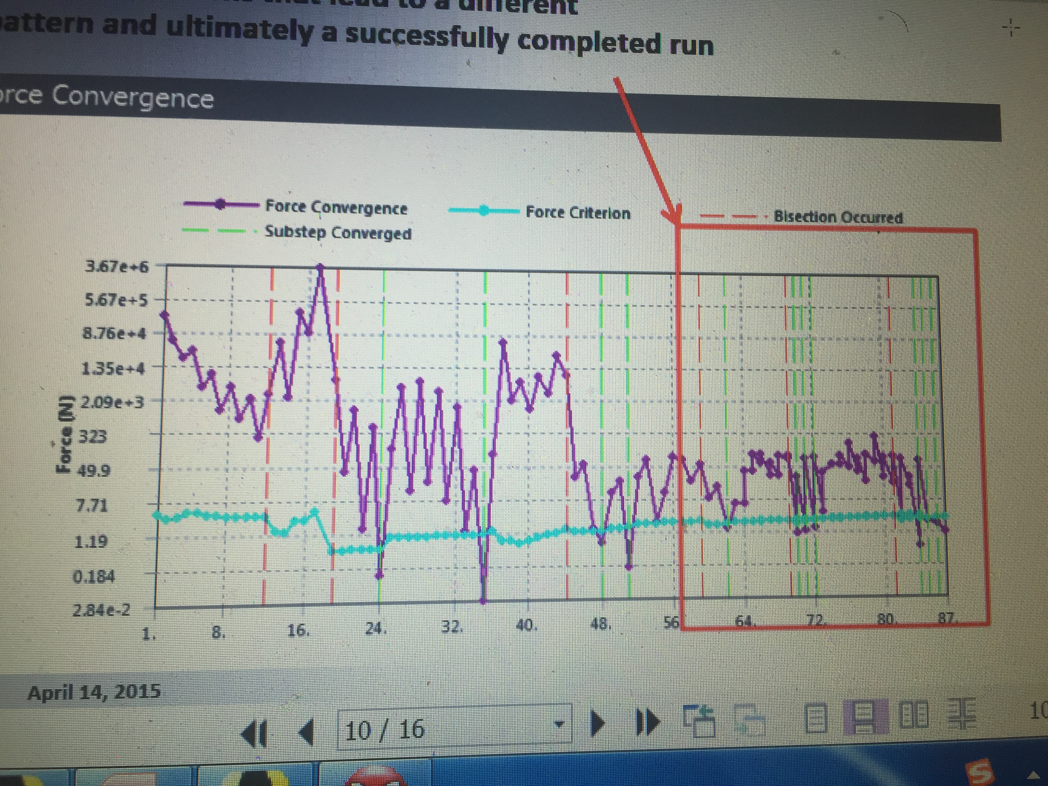This screenshot has height=786, width=1048.
Task: Click the peak of the convergence curve
Action: tap(321, 267)
